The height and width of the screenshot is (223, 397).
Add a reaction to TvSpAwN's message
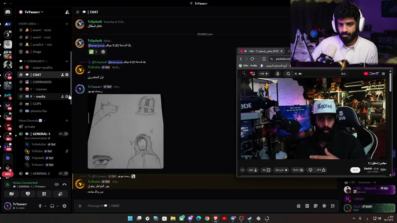point(103,52)
